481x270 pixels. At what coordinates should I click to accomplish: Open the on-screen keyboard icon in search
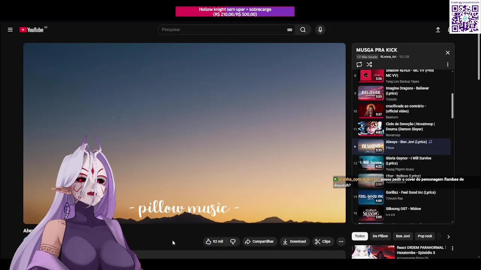289,30
